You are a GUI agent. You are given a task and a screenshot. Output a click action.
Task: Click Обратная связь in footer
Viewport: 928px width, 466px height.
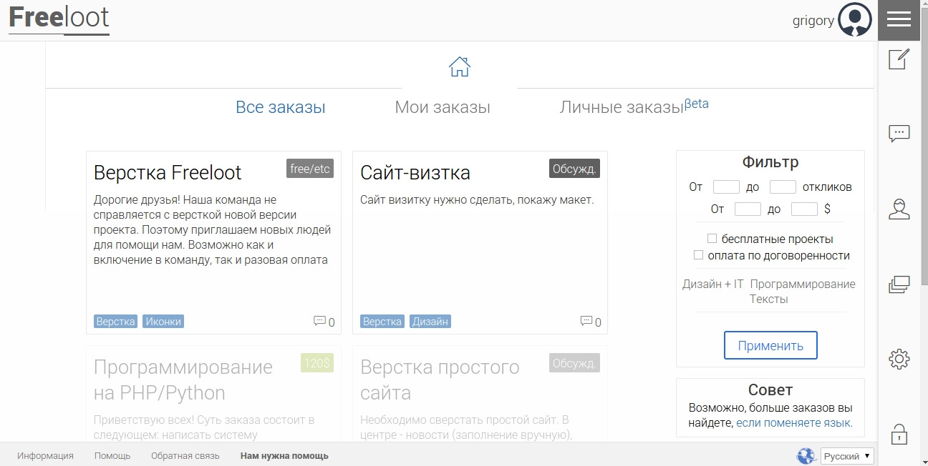185,456
